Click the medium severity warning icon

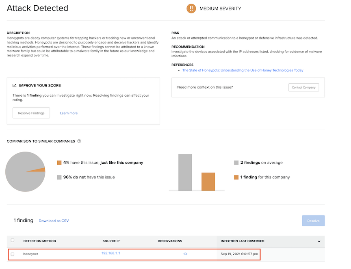191,8
